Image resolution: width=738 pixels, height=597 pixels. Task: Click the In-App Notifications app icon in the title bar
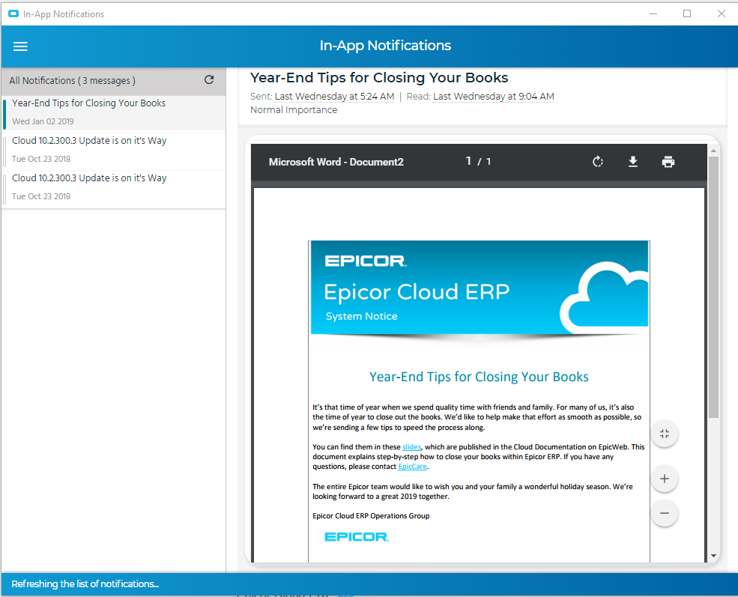tap(13, 14)
